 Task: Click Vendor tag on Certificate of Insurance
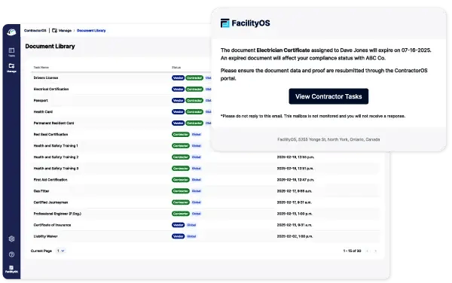tap(178, 225)
